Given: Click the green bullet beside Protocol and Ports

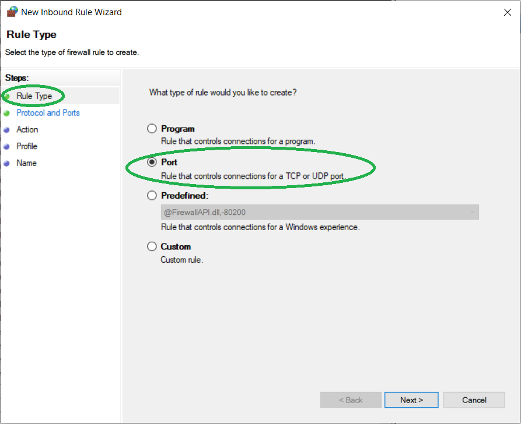Looking at the screenshot, I should coord(7,113).
